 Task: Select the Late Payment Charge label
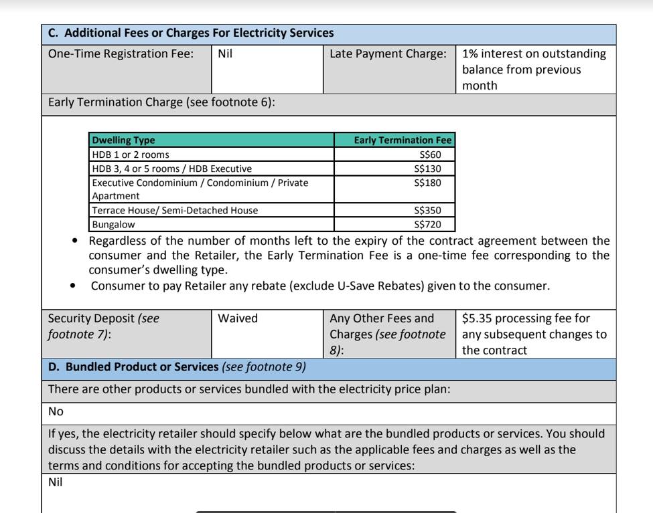(x=388, y=54)
